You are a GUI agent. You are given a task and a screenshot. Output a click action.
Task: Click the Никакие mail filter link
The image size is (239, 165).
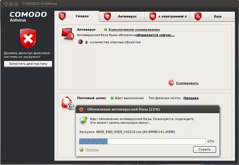point(191,98)
